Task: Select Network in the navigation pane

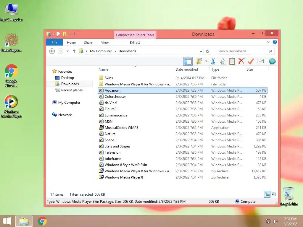Action: (x=65, y=115)
